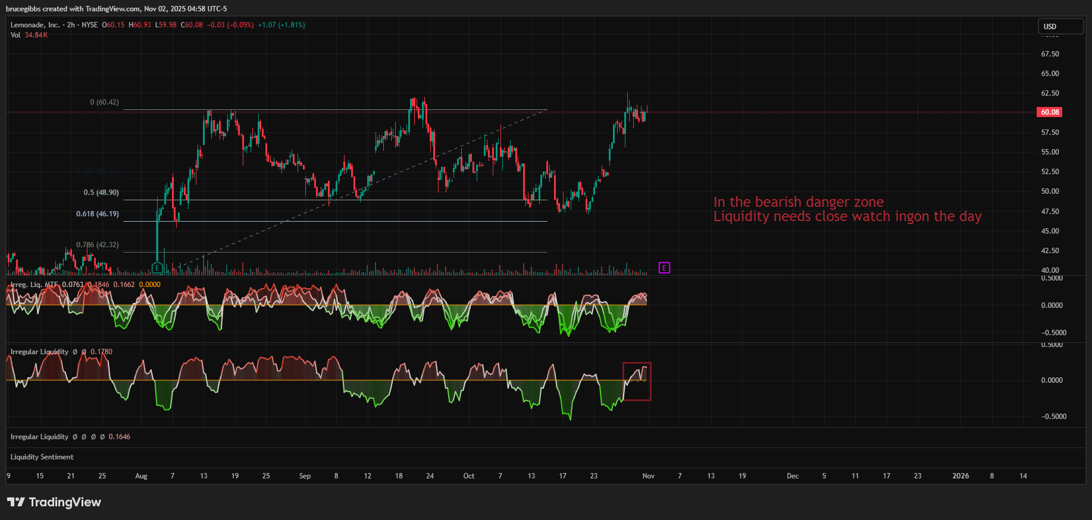Click the red 60.08 current price label
Image resolution: width=1092 pixels, height=520 pixels.
(1049, 112)
